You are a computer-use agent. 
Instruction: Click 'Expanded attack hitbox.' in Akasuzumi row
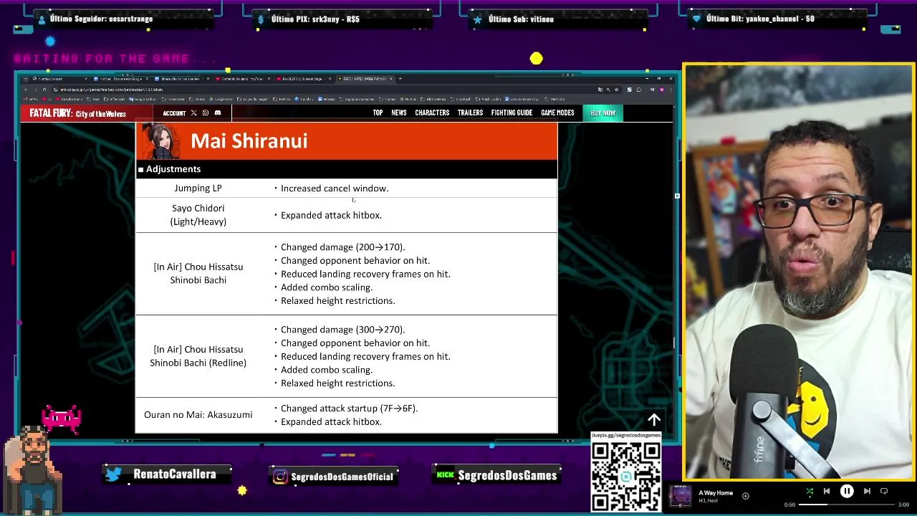point(331,422)
